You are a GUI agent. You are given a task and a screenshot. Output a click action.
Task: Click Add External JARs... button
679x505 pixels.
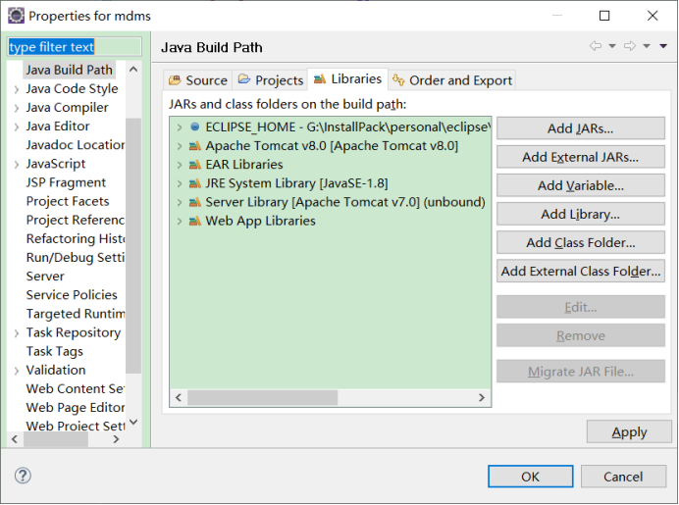tap(580, 157)
